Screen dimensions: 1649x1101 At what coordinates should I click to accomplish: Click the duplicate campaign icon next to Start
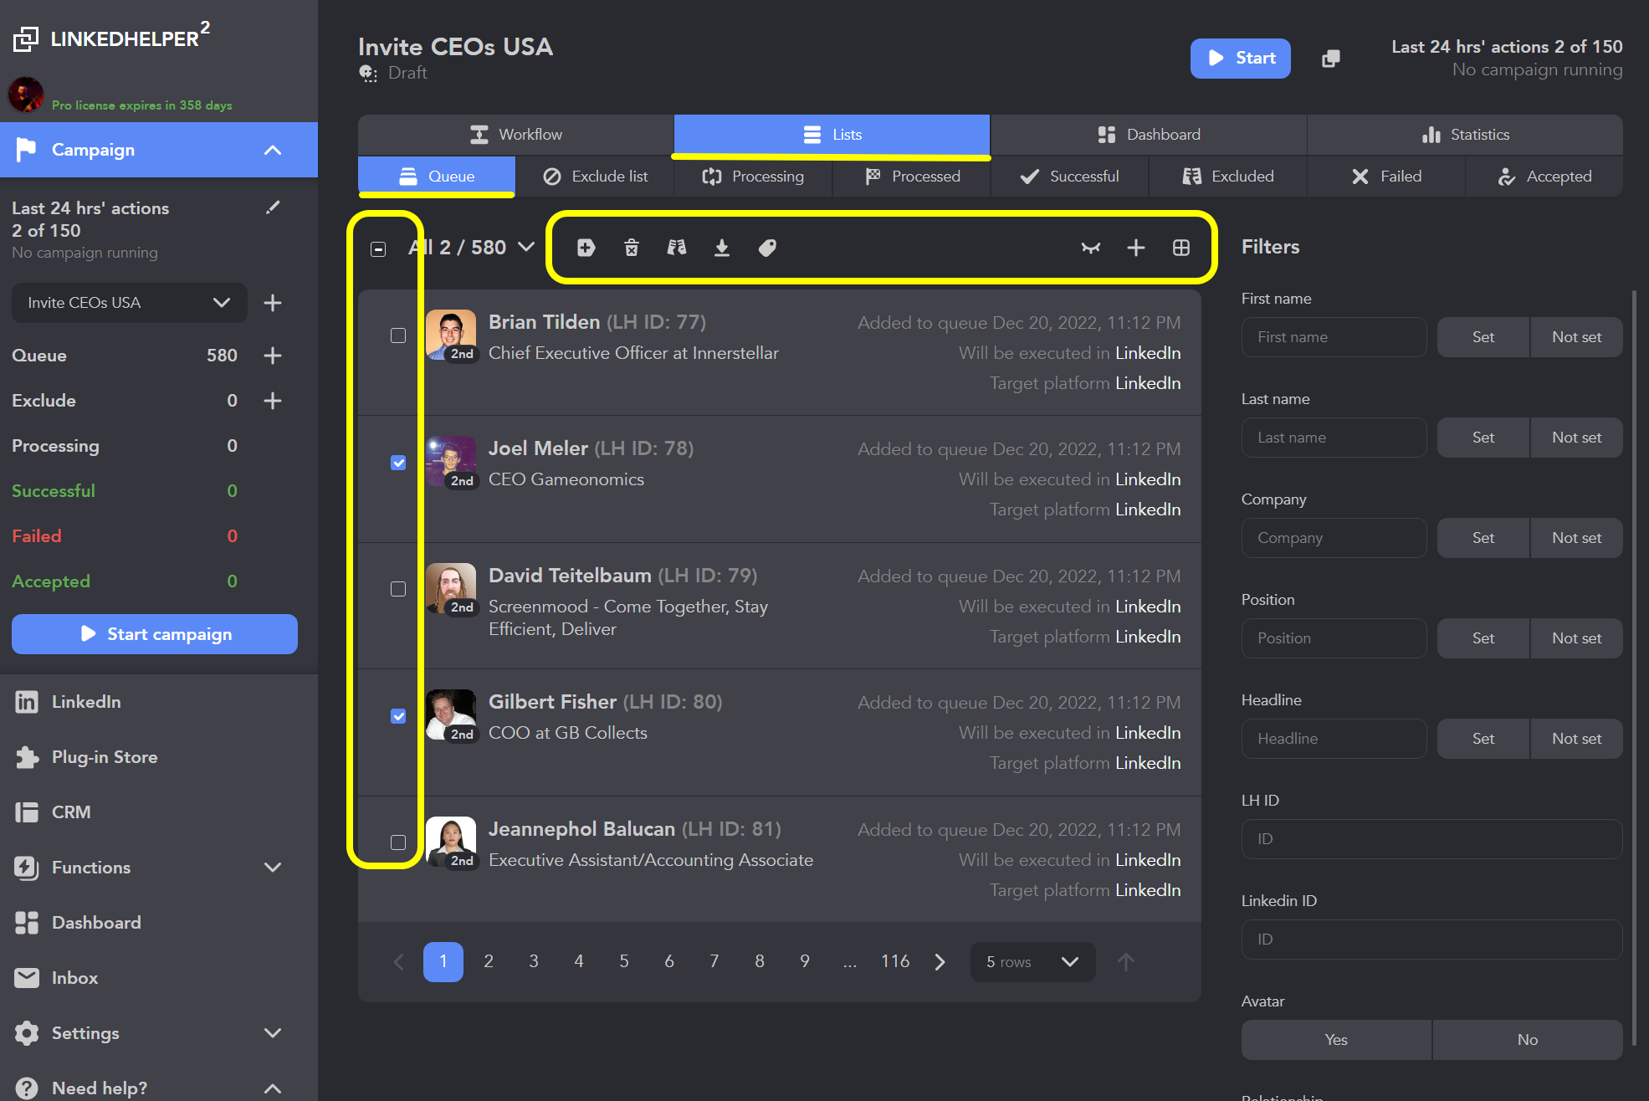(1330, 59)
